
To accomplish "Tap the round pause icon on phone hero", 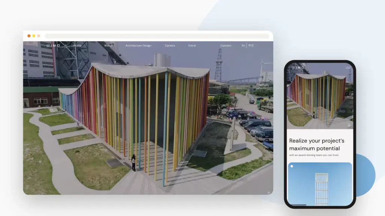I will coord(349,125).
